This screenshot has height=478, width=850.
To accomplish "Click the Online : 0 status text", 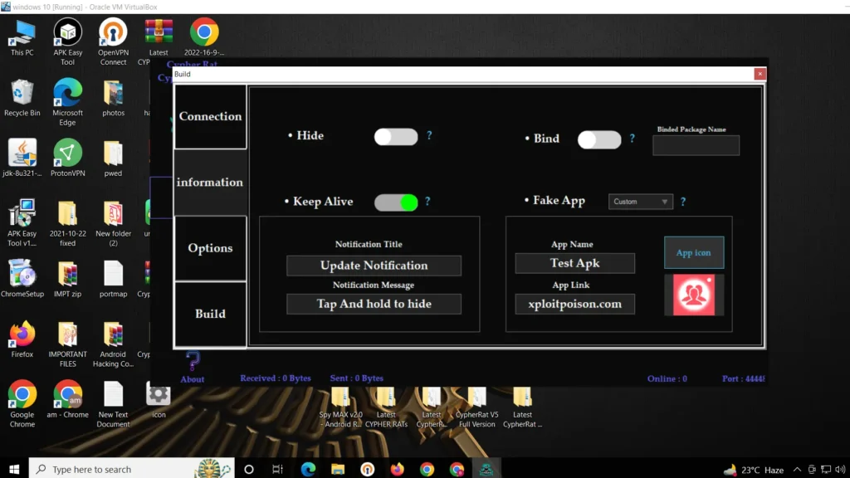I will click(x=667, y=378).
